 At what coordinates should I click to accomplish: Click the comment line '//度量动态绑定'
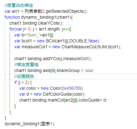19,5
